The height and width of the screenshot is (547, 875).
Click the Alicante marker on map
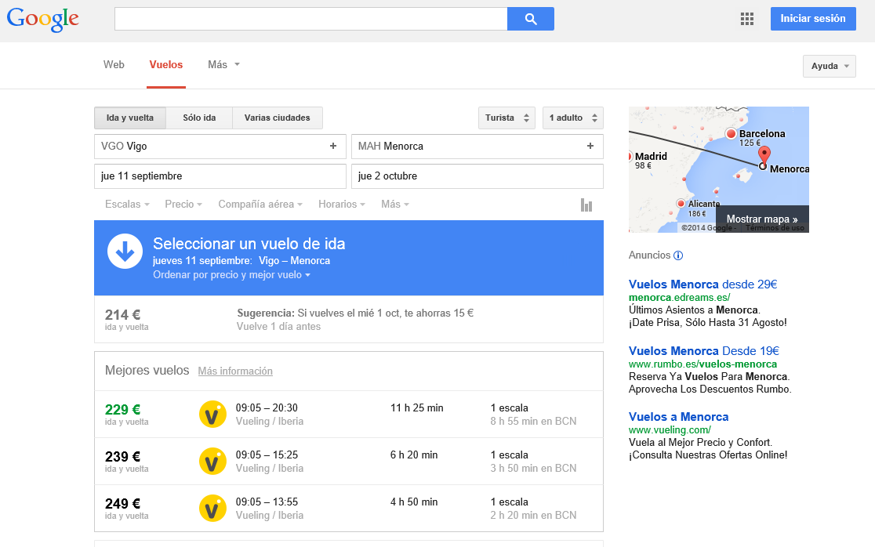coord(681,204)
